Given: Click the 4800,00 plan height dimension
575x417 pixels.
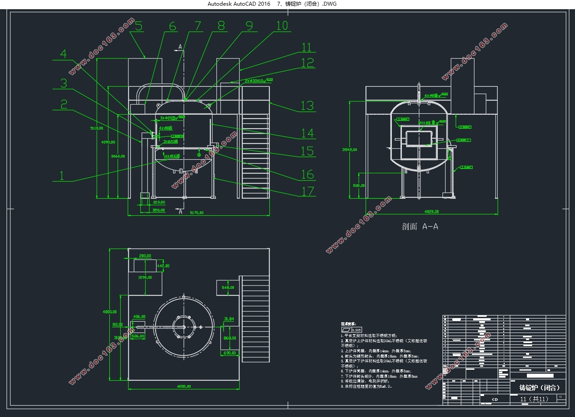Looking at the screenshot, I should [x=110, y=312].
